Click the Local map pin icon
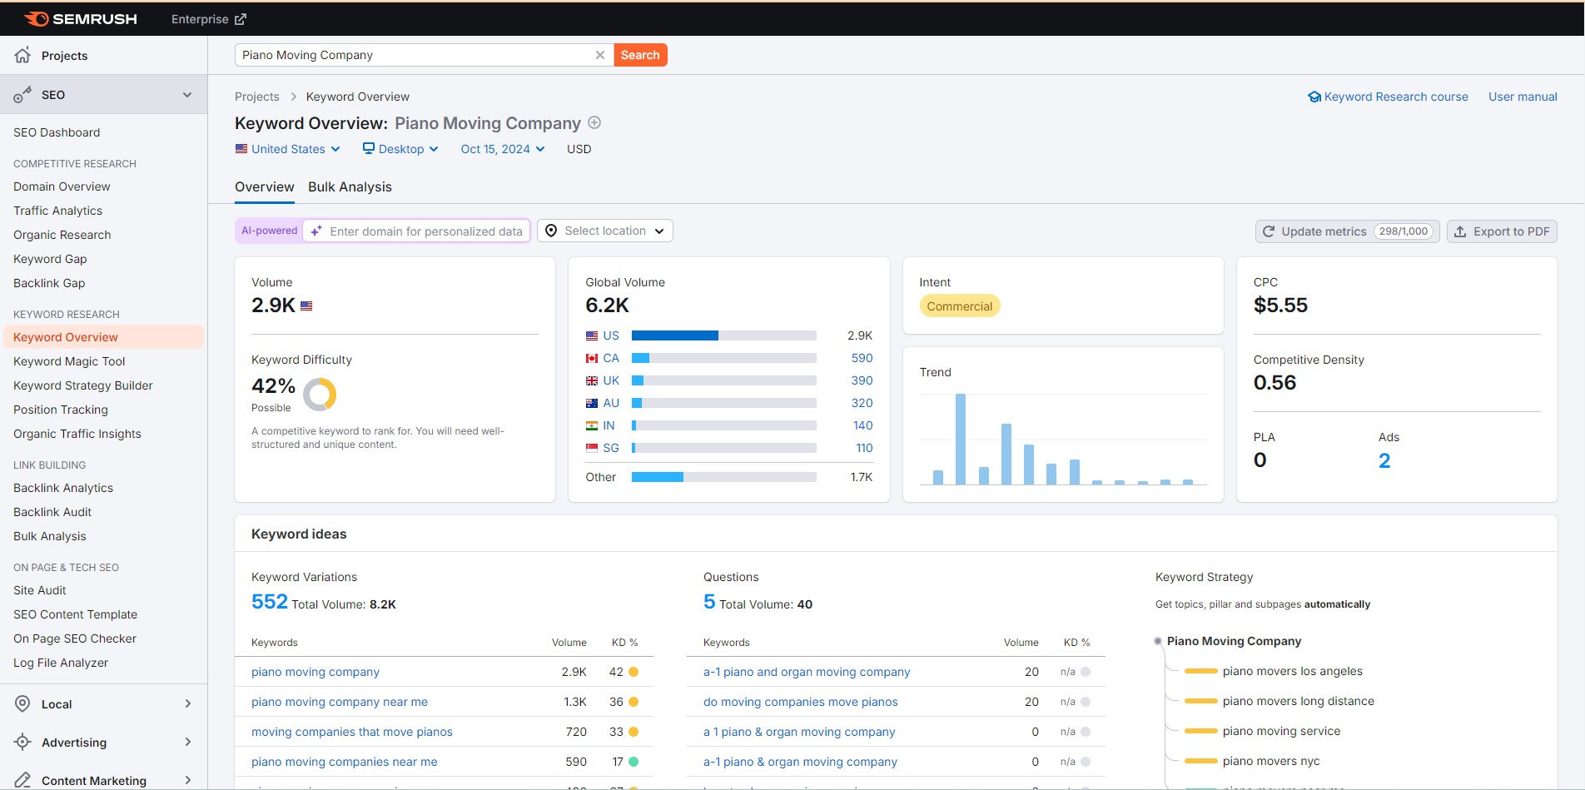 (x=22, y=704)
